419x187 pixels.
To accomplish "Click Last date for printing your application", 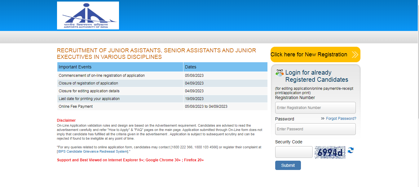I will [x=89, y=99].
